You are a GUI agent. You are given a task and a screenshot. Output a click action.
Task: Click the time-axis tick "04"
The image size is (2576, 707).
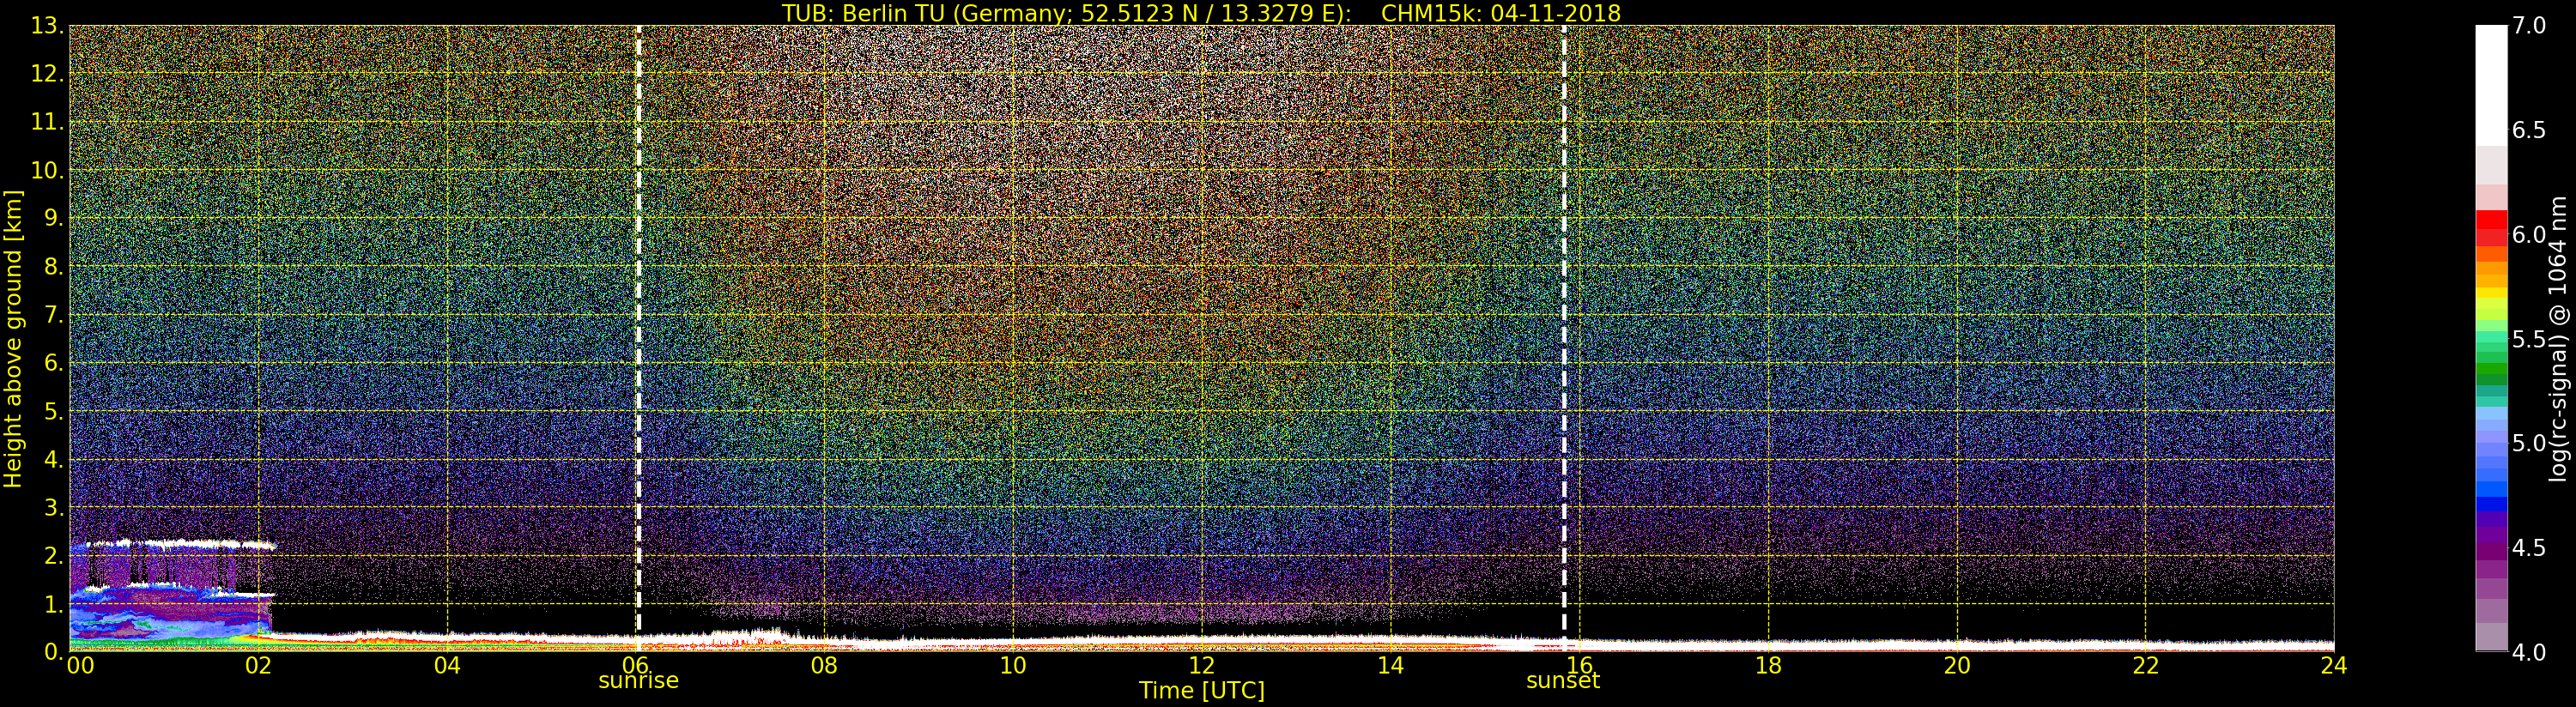tap(447, 665)
